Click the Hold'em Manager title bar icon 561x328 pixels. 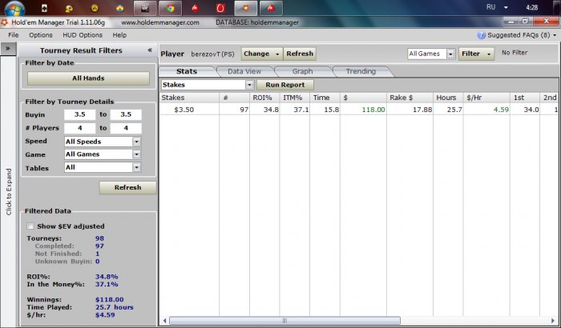point(5,22)
